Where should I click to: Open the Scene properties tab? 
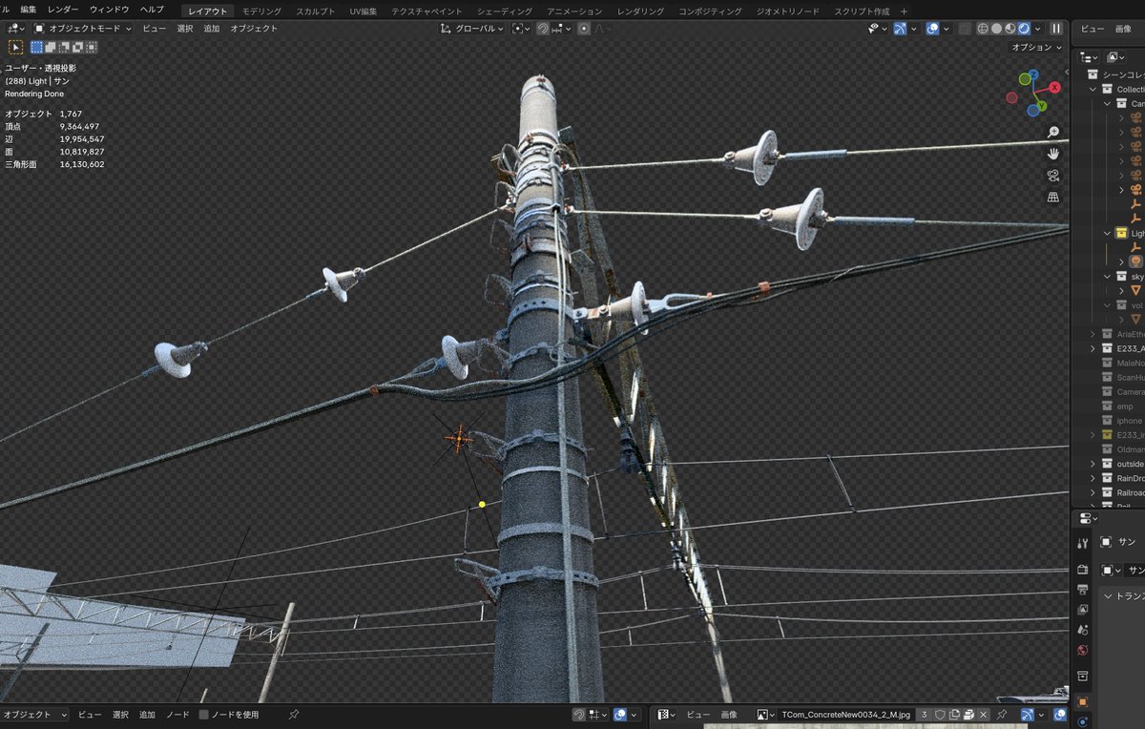[x=1082, y=630]
